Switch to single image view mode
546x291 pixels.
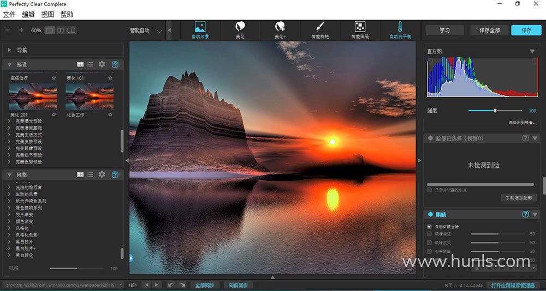[50, 31]
